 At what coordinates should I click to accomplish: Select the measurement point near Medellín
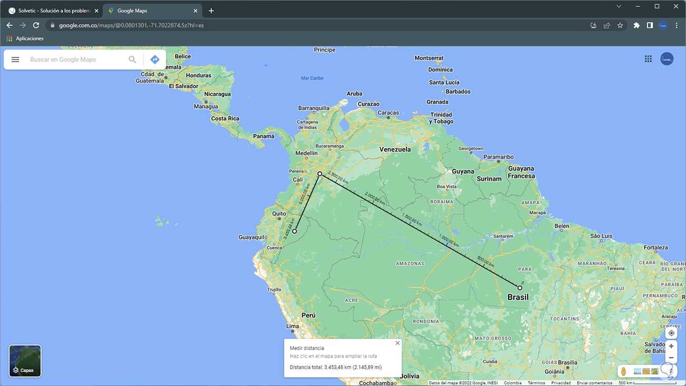(x=320, y=173)
